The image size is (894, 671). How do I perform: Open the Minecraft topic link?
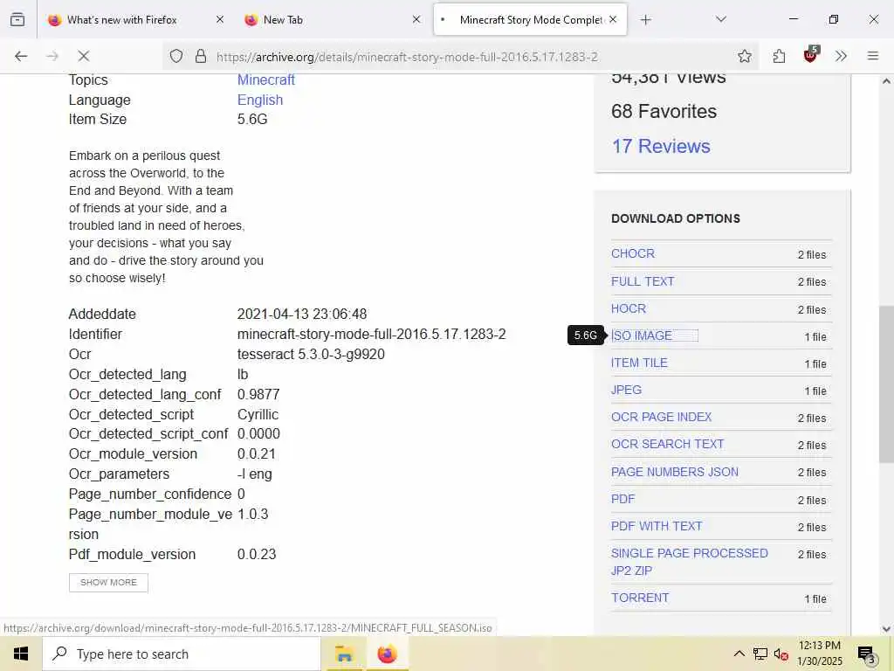pyautogui.click(x=265, y=80)
